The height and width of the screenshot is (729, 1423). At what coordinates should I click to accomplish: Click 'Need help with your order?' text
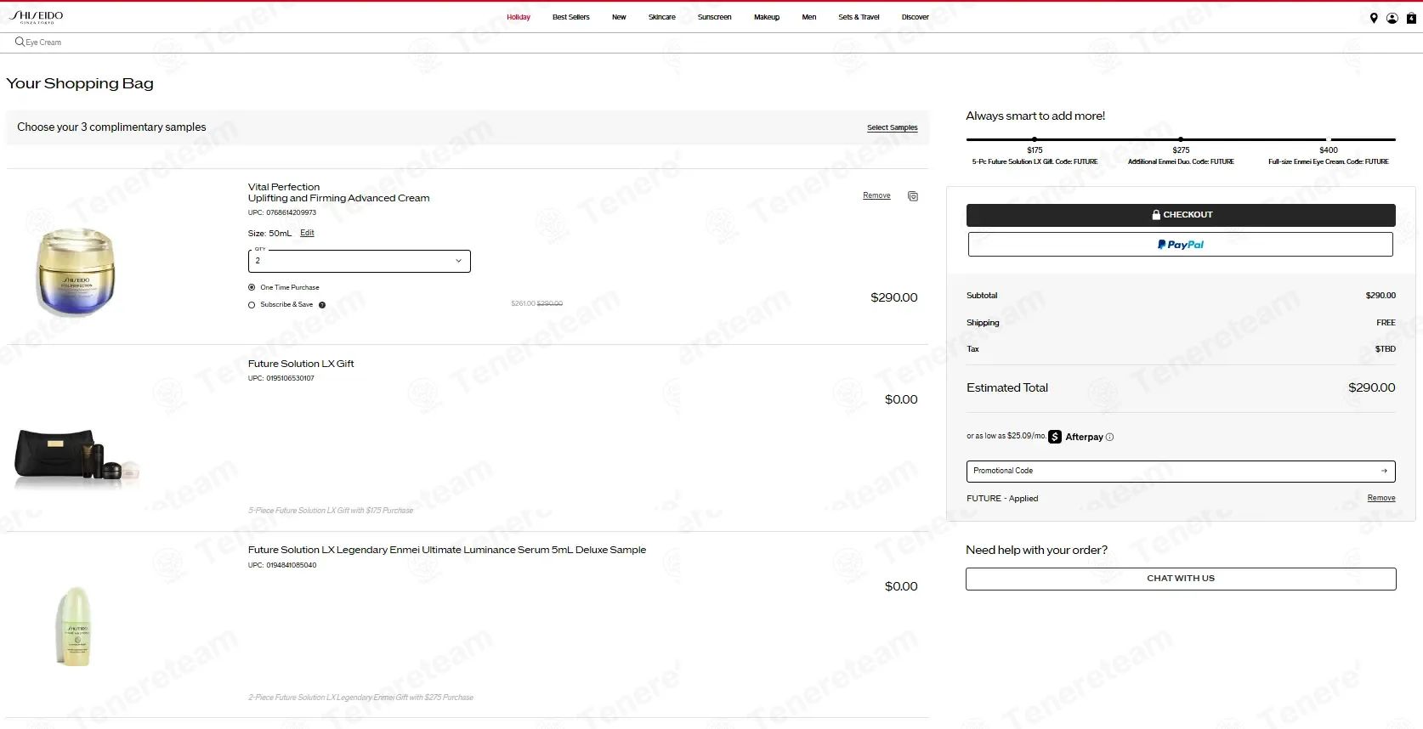1036,551
